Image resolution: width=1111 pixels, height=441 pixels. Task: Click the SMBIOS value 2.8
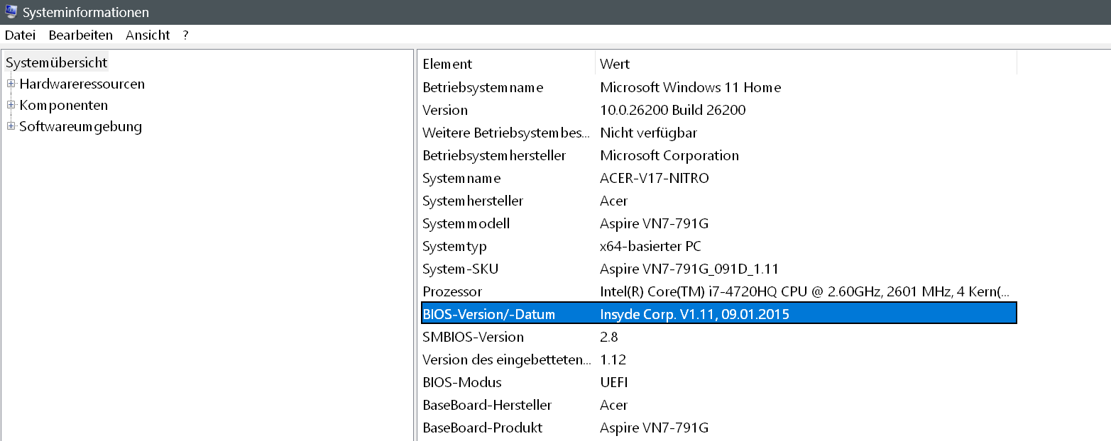pyautogui.click(x=609, y=337)
